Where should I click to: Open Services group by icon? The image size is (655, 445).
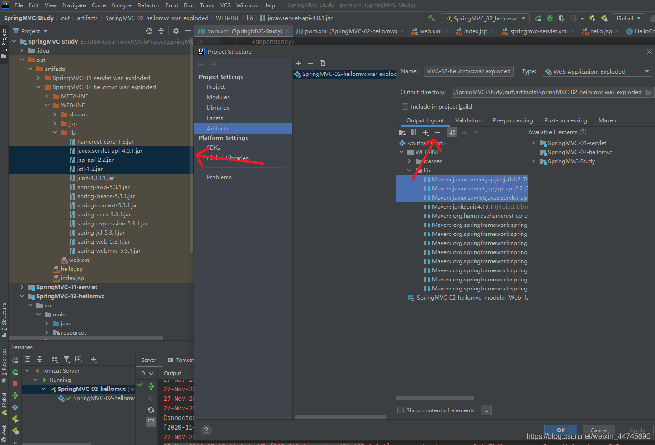coord(55,360)
